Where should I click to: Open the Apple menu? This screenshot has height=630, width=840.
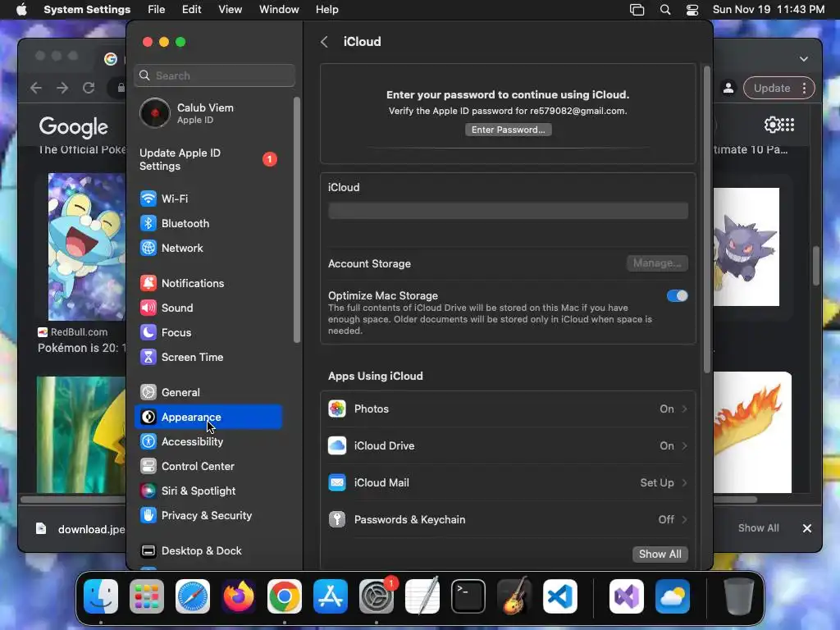coord(21,10)
